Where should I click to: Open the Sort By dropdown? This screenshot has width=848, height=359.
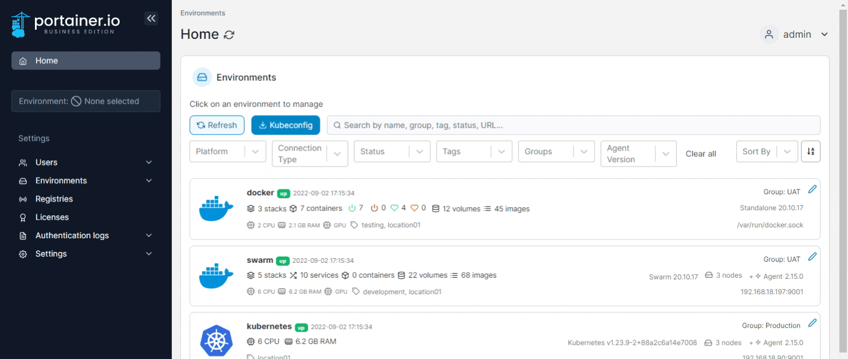(766, 152)
